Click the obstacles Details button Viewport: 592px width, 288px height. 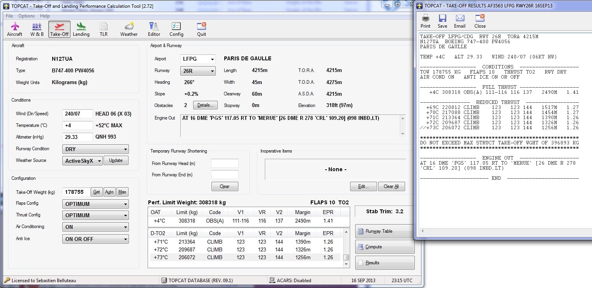click(x=205, y=105)
